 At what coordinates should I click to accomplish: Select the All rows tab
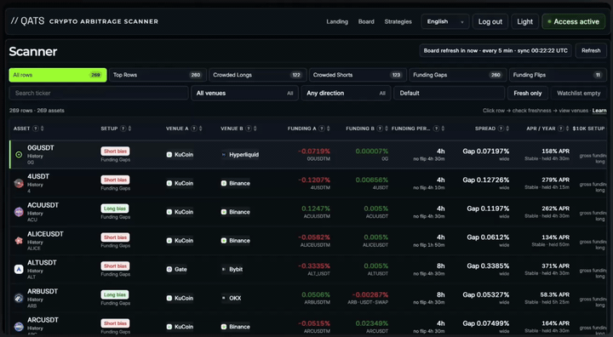[x=58, y=75]
